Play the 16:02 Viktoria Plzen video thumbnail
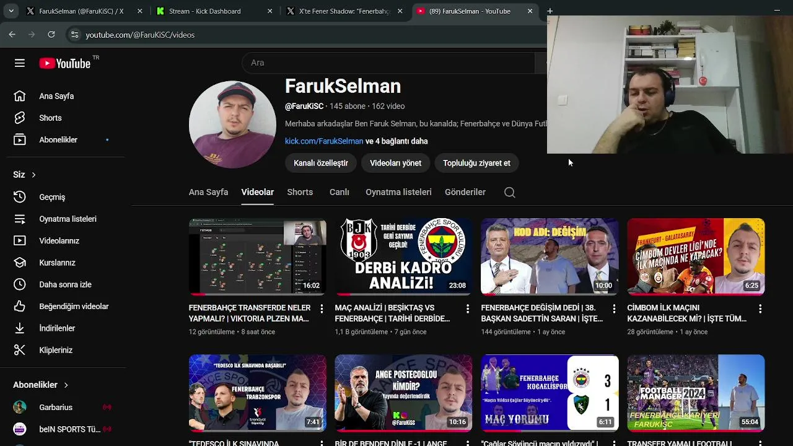The height and width of the screenshot is (446, 793). click(258, 256)
